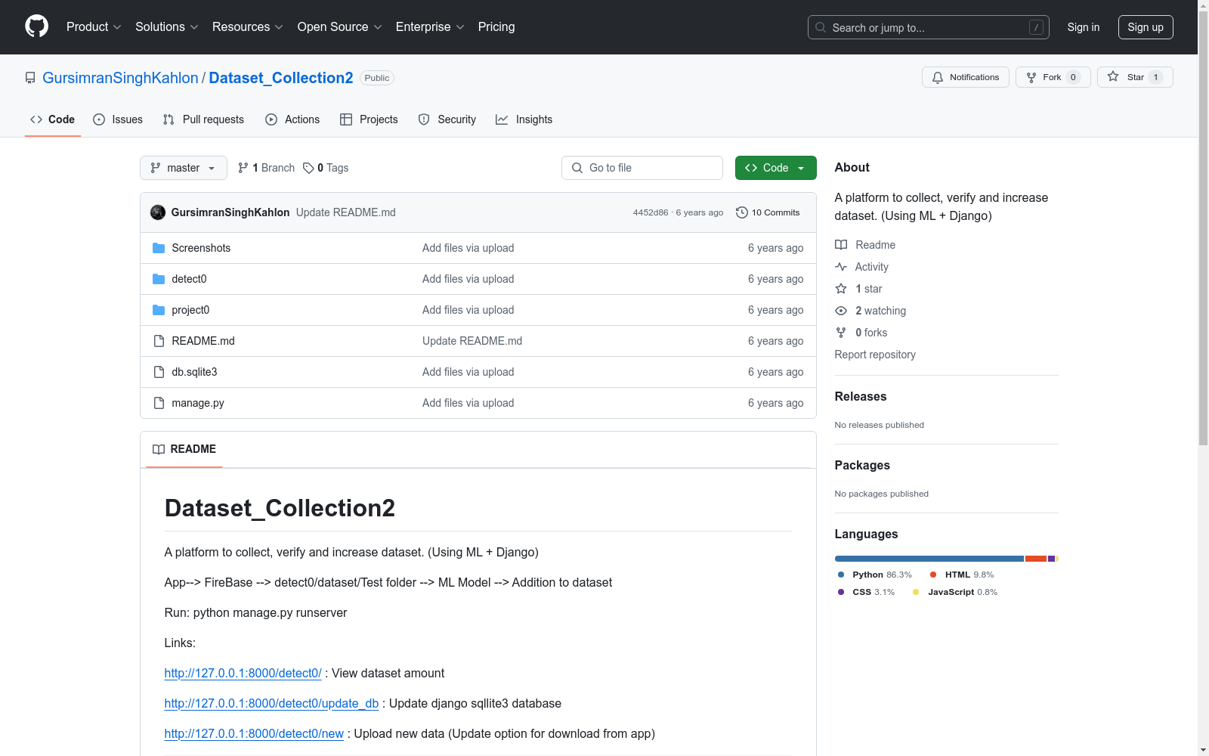Click GursimranSinghKahlon's avatar in commit bar
This screenshot has width=1209, height=756.
(158, 212)
